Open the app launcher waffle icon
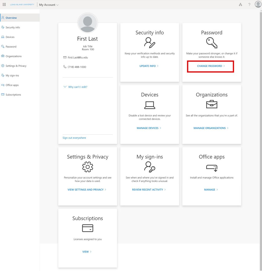The height and width of the screenshot is (271, 262). pos(4,4)
